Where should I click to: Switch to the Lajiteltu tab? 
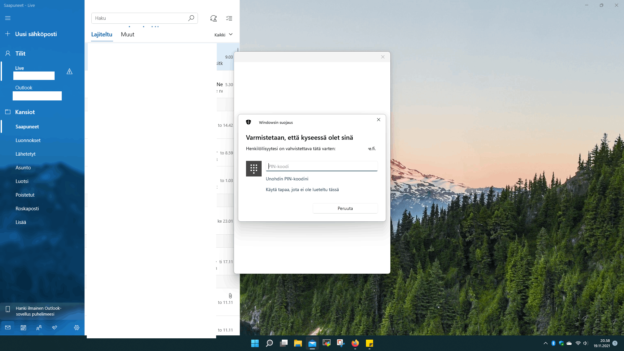click(x=102, y=34)
